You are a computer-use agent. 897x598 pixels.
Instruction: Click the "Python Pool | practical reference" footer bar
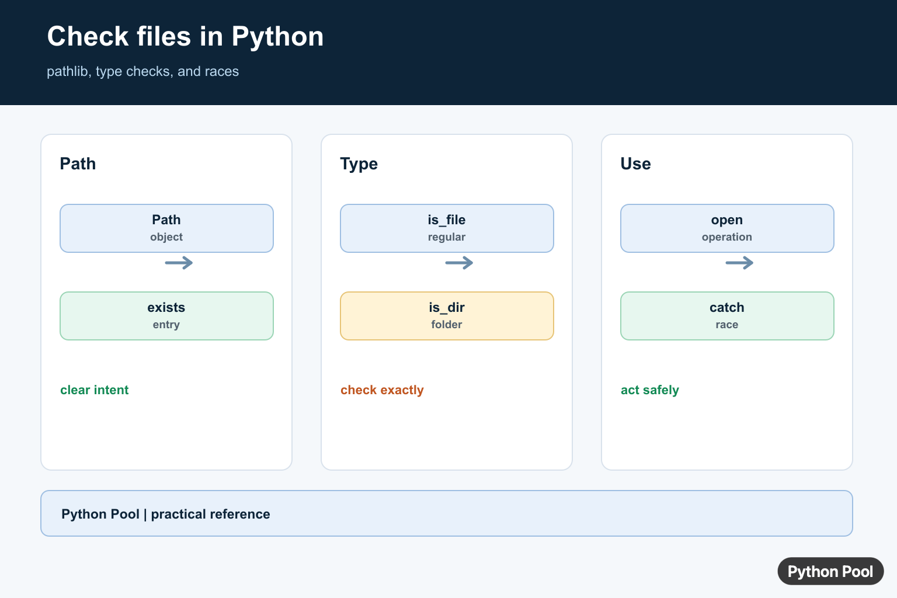[x=447, y=513]
